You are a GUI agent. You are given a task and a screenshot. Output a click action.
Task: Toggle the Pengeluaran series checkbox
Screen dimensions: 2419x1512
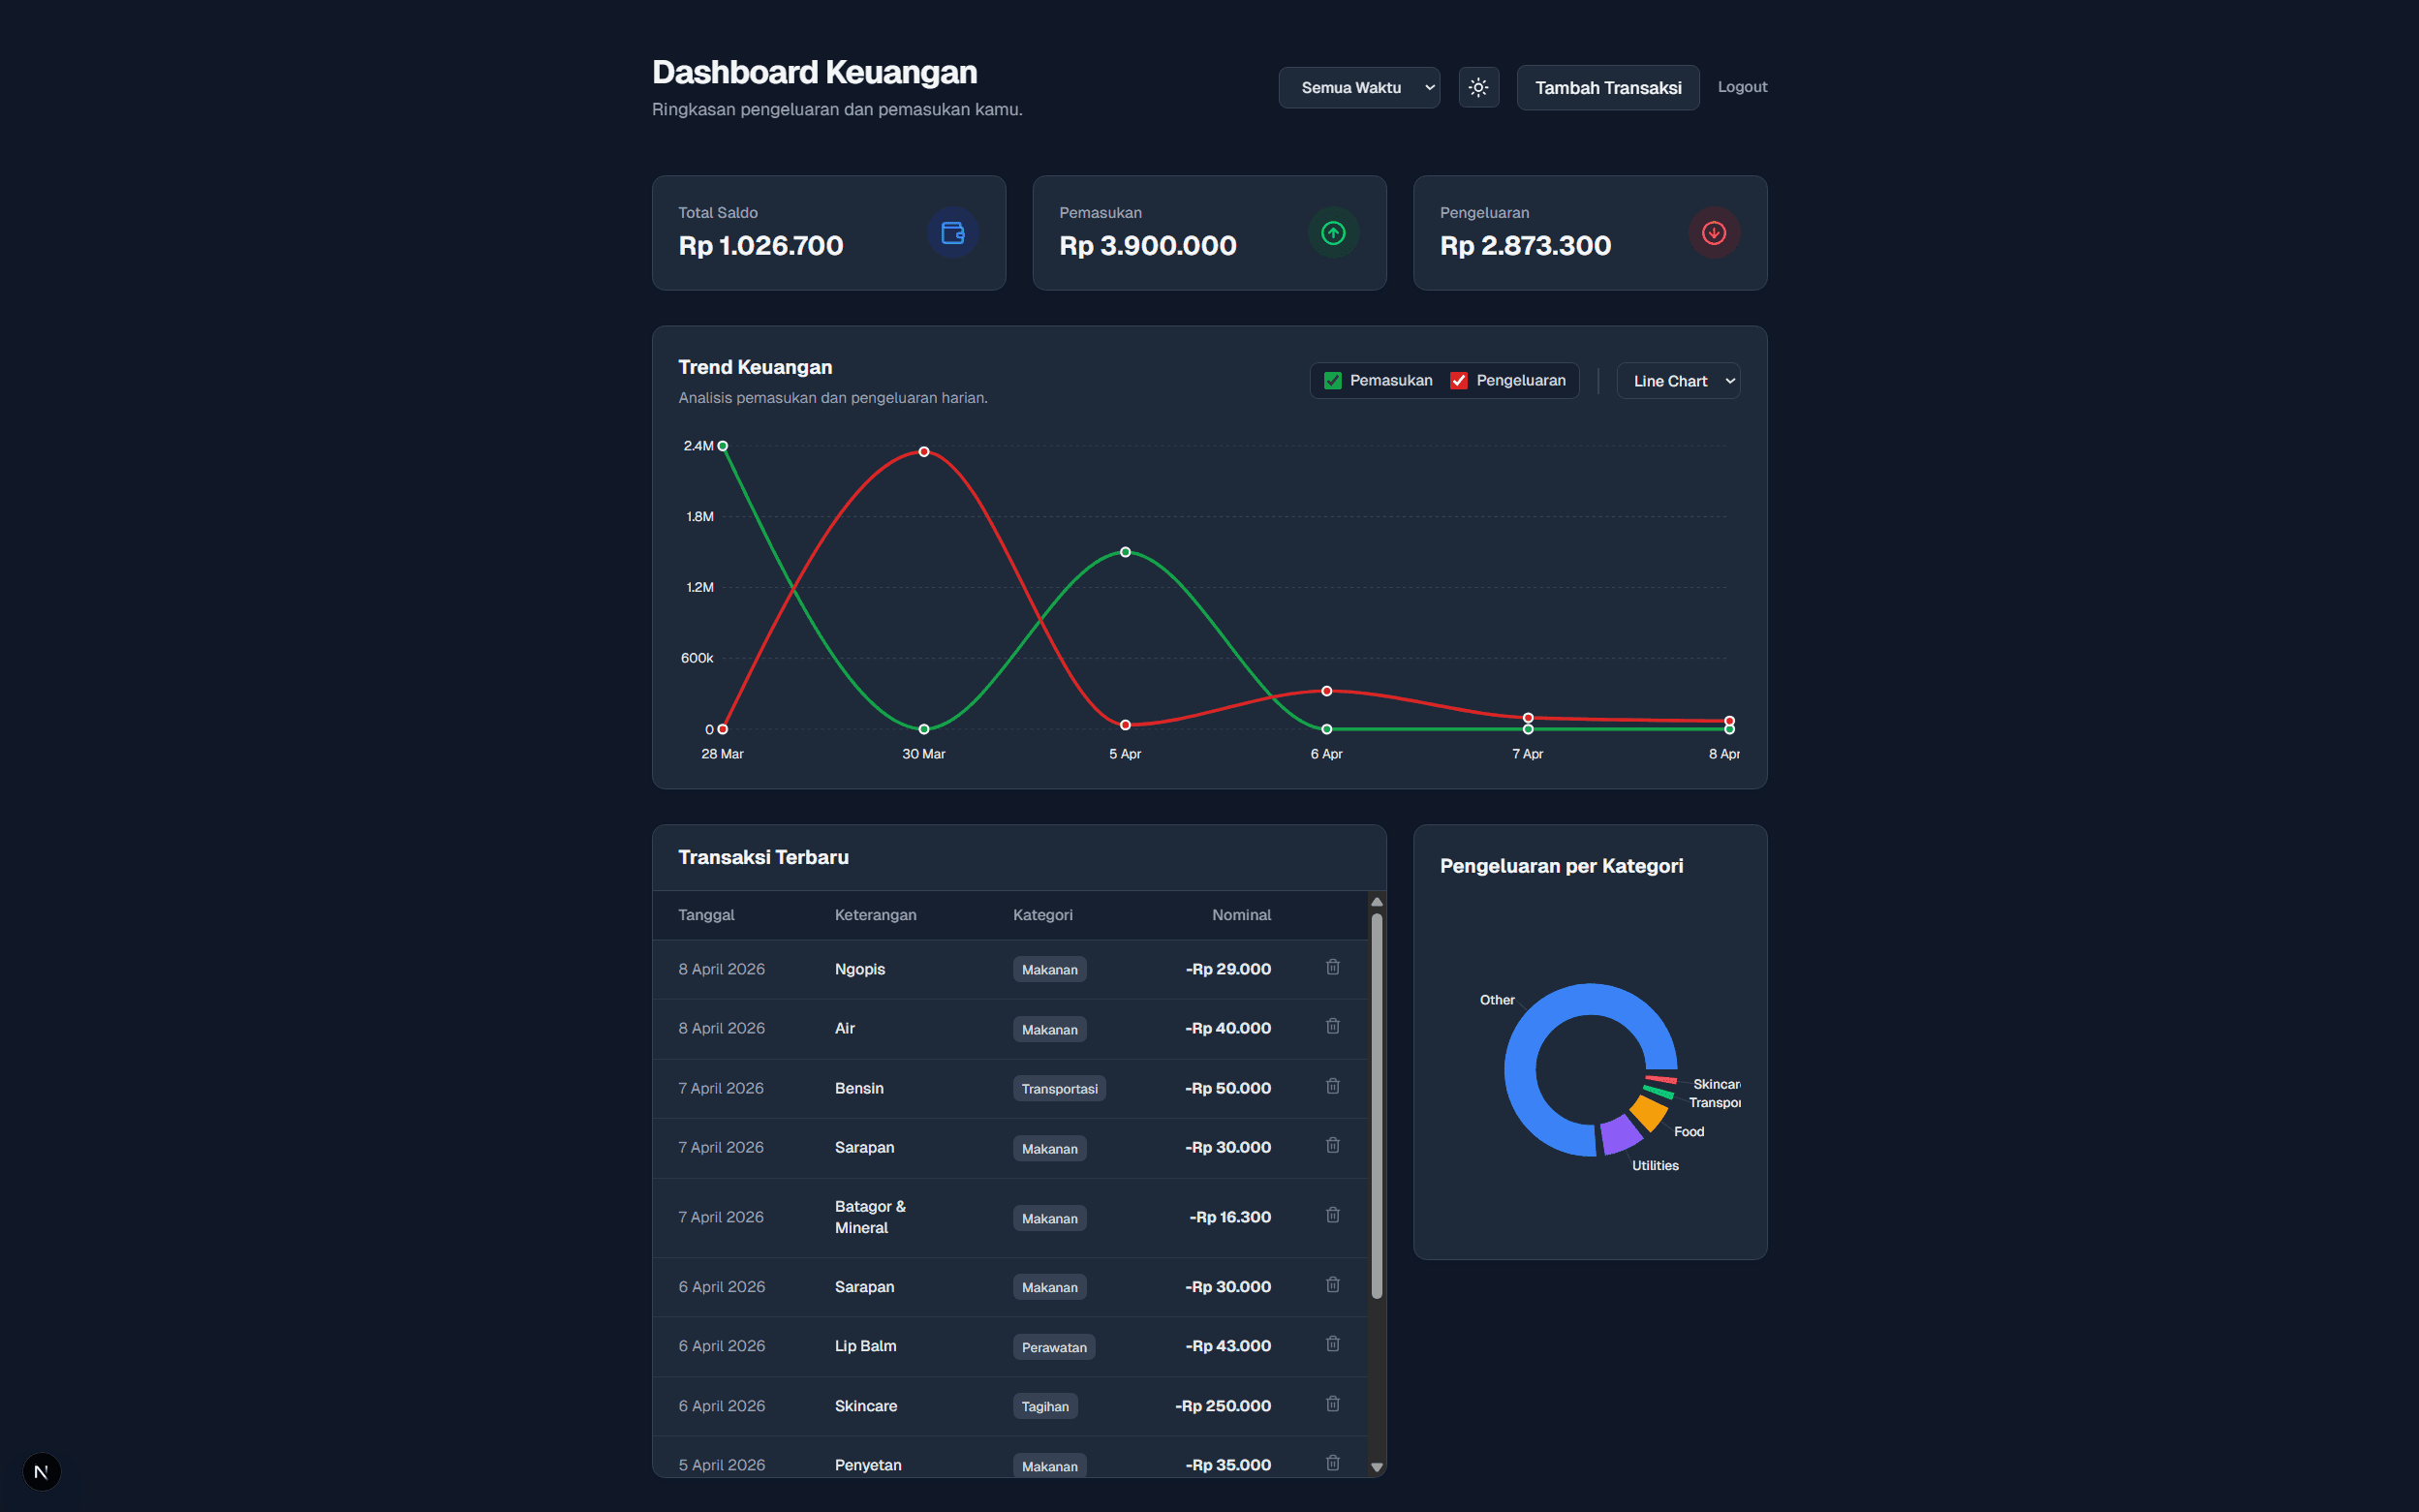(1458, 381)
